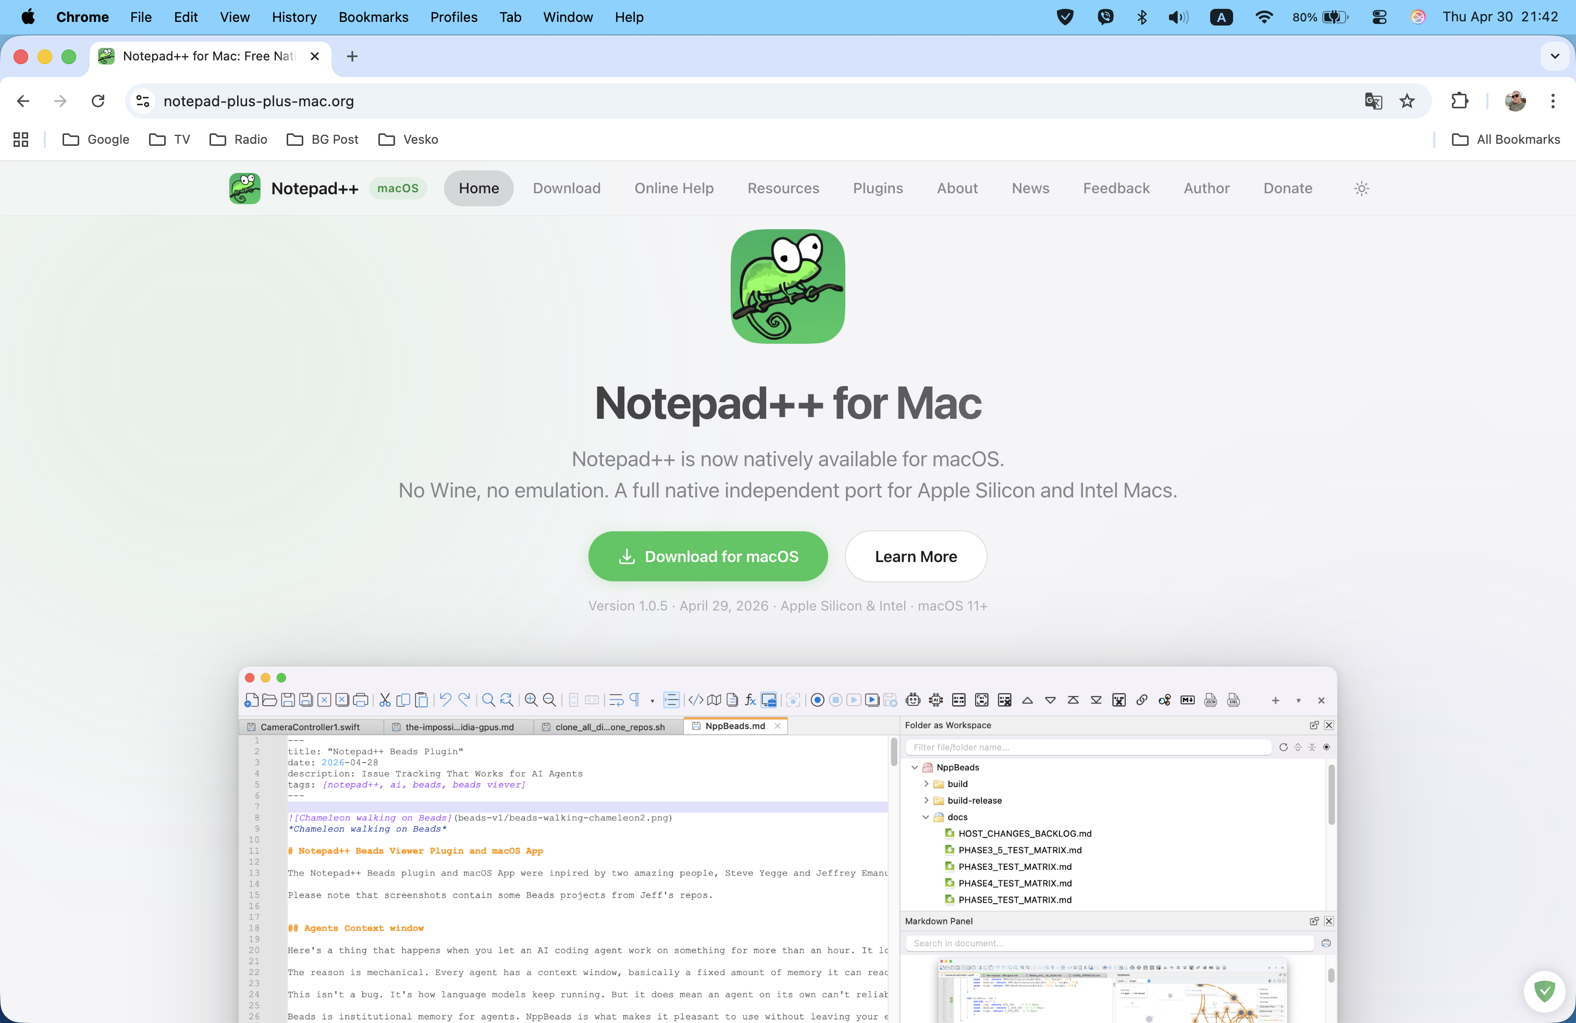Toggle show all characters with the pilcrow icon
Screen dimensions: 1576x1023
pyautogui.click(x=634, y=700)
